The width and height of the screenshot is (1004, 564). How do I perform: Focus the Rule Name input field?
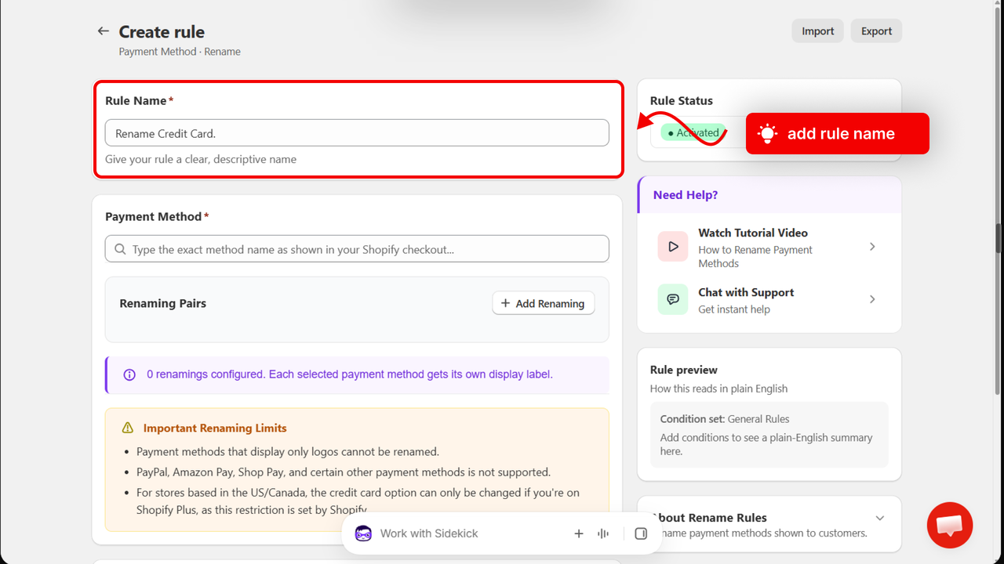pyautogui.click(x=357, y=133)
